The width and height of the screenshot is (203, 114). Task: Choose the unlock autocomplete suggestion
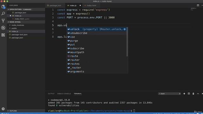(96, 29)
